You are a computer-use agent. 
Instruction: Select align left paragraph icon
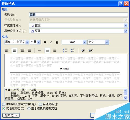click(7, 50)
